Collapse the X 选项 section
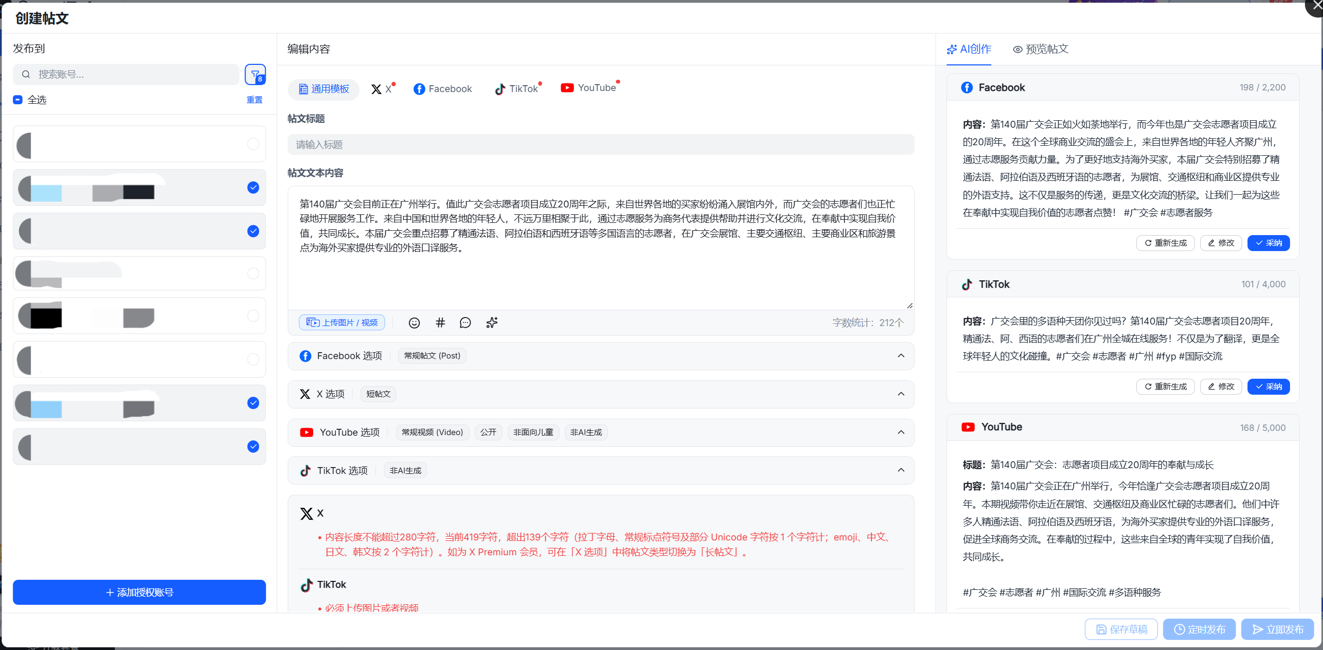 coord(901,394)
